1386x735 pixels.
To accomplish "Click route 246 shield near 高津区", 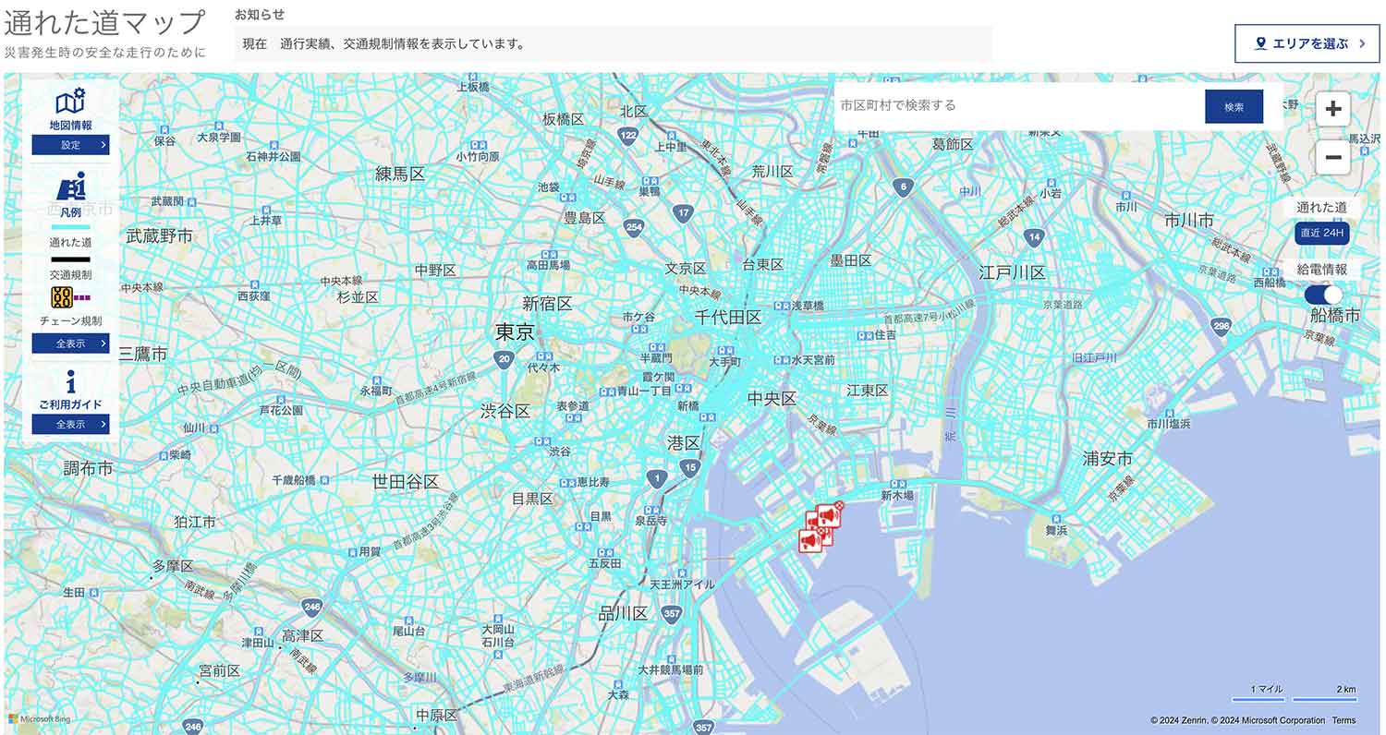I will [311, 607].
